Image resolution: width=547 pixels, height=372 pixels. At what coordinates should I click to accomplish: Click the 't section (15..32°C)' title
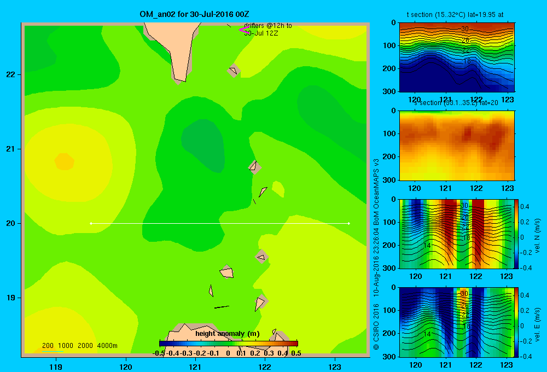(455, 15)
